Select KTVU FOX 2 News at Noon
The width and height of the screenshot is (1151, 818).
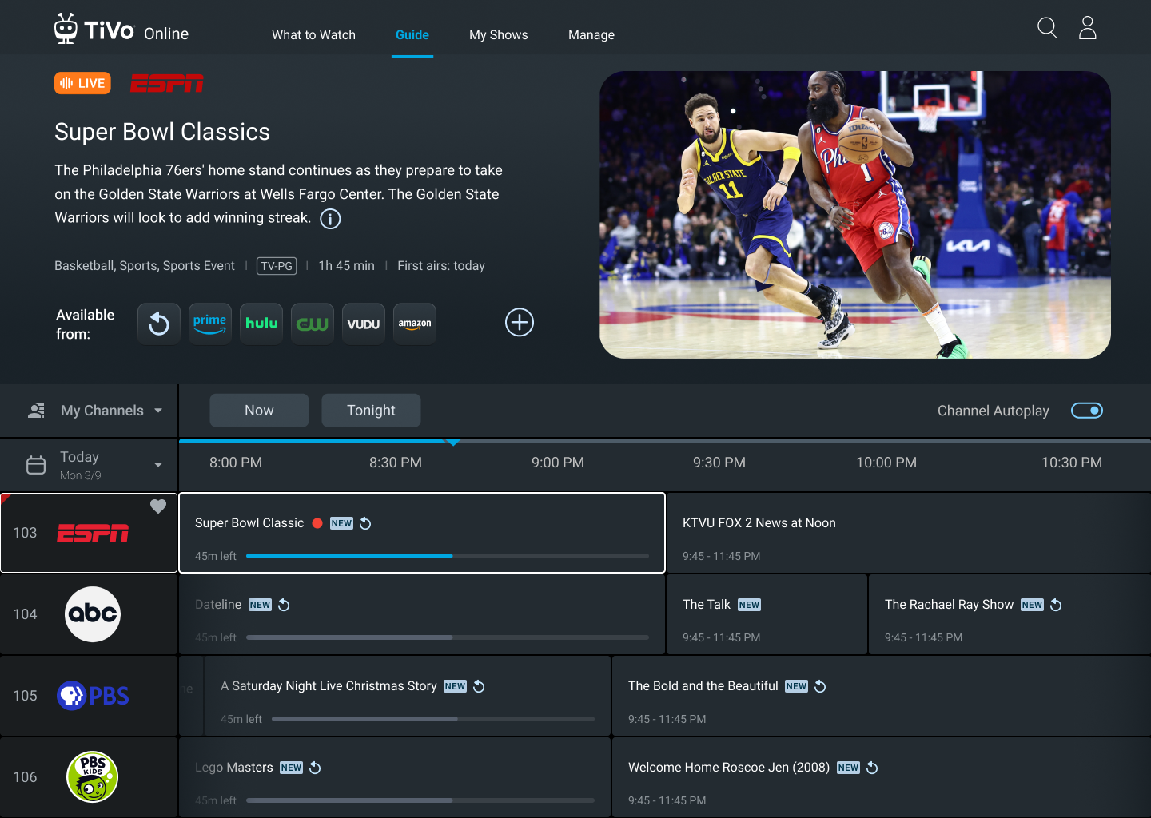coord(909,533)
